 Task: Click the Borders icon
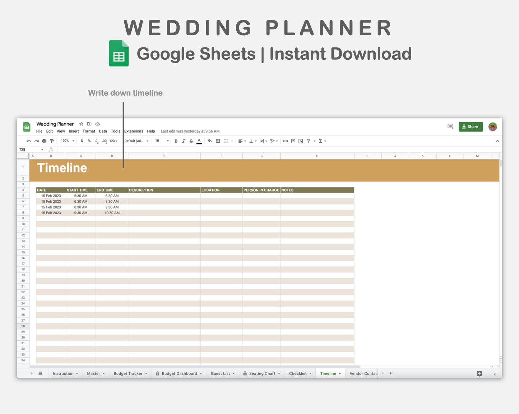(x=218, y=141)
